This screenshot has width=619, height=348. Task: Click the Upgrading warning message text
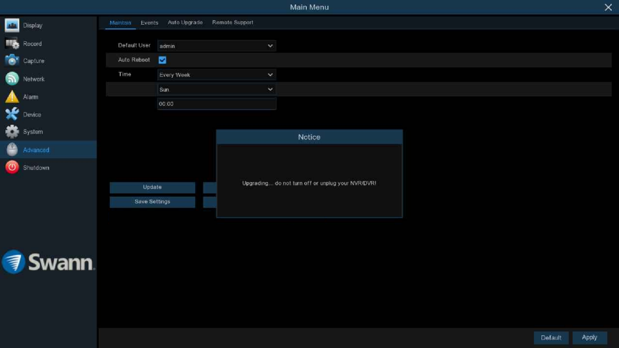point(309,183)
